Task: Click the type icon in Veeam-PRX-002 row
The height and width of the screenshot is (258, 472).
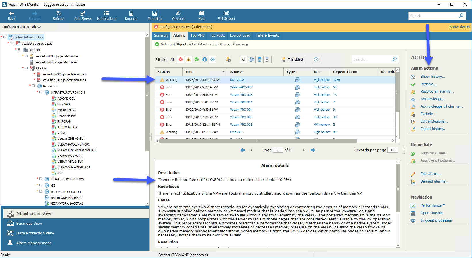Action: (x=298, y=87)
